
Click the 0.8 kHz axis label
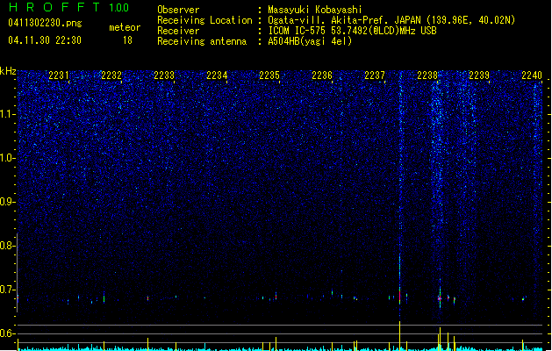[8, 246]
